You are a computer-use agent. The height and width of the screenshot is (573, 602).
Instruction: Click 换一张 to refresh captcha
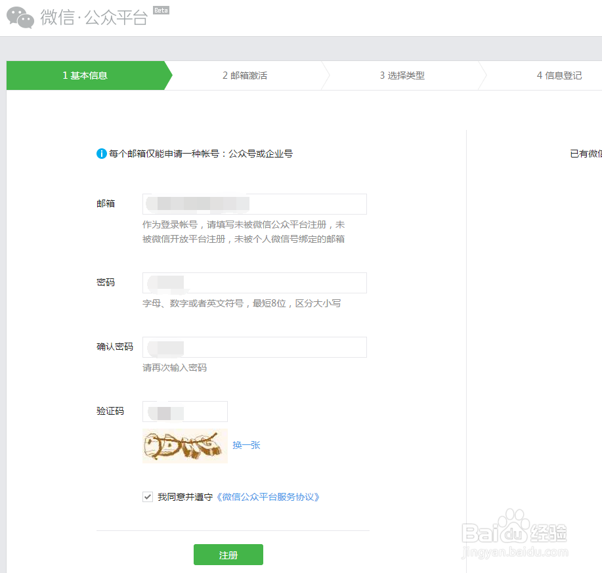(x=246, y=445)
